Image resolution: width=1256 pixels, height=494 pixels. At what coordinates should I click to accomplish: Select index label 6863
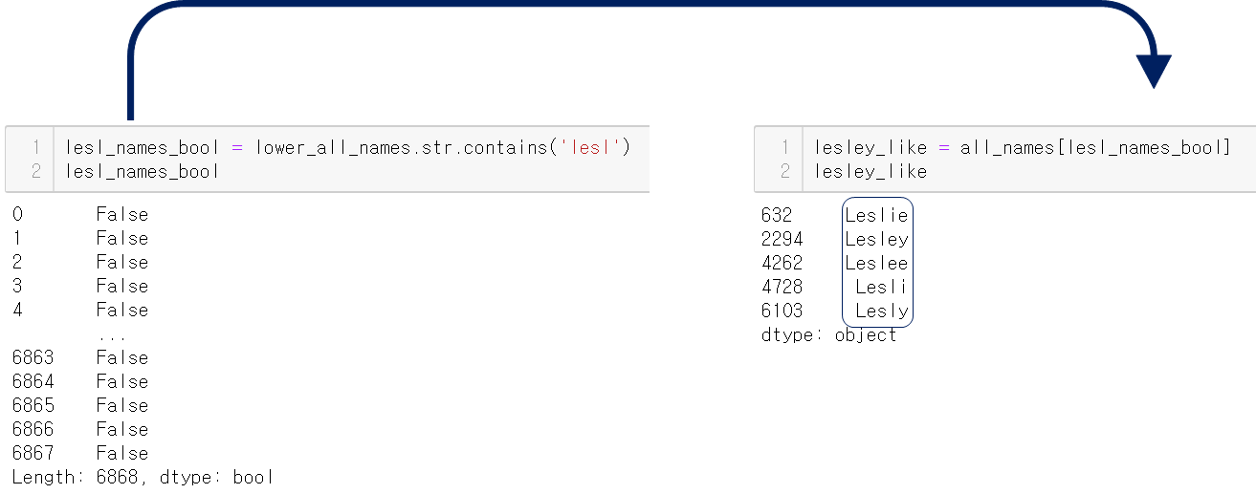[33, 357]
